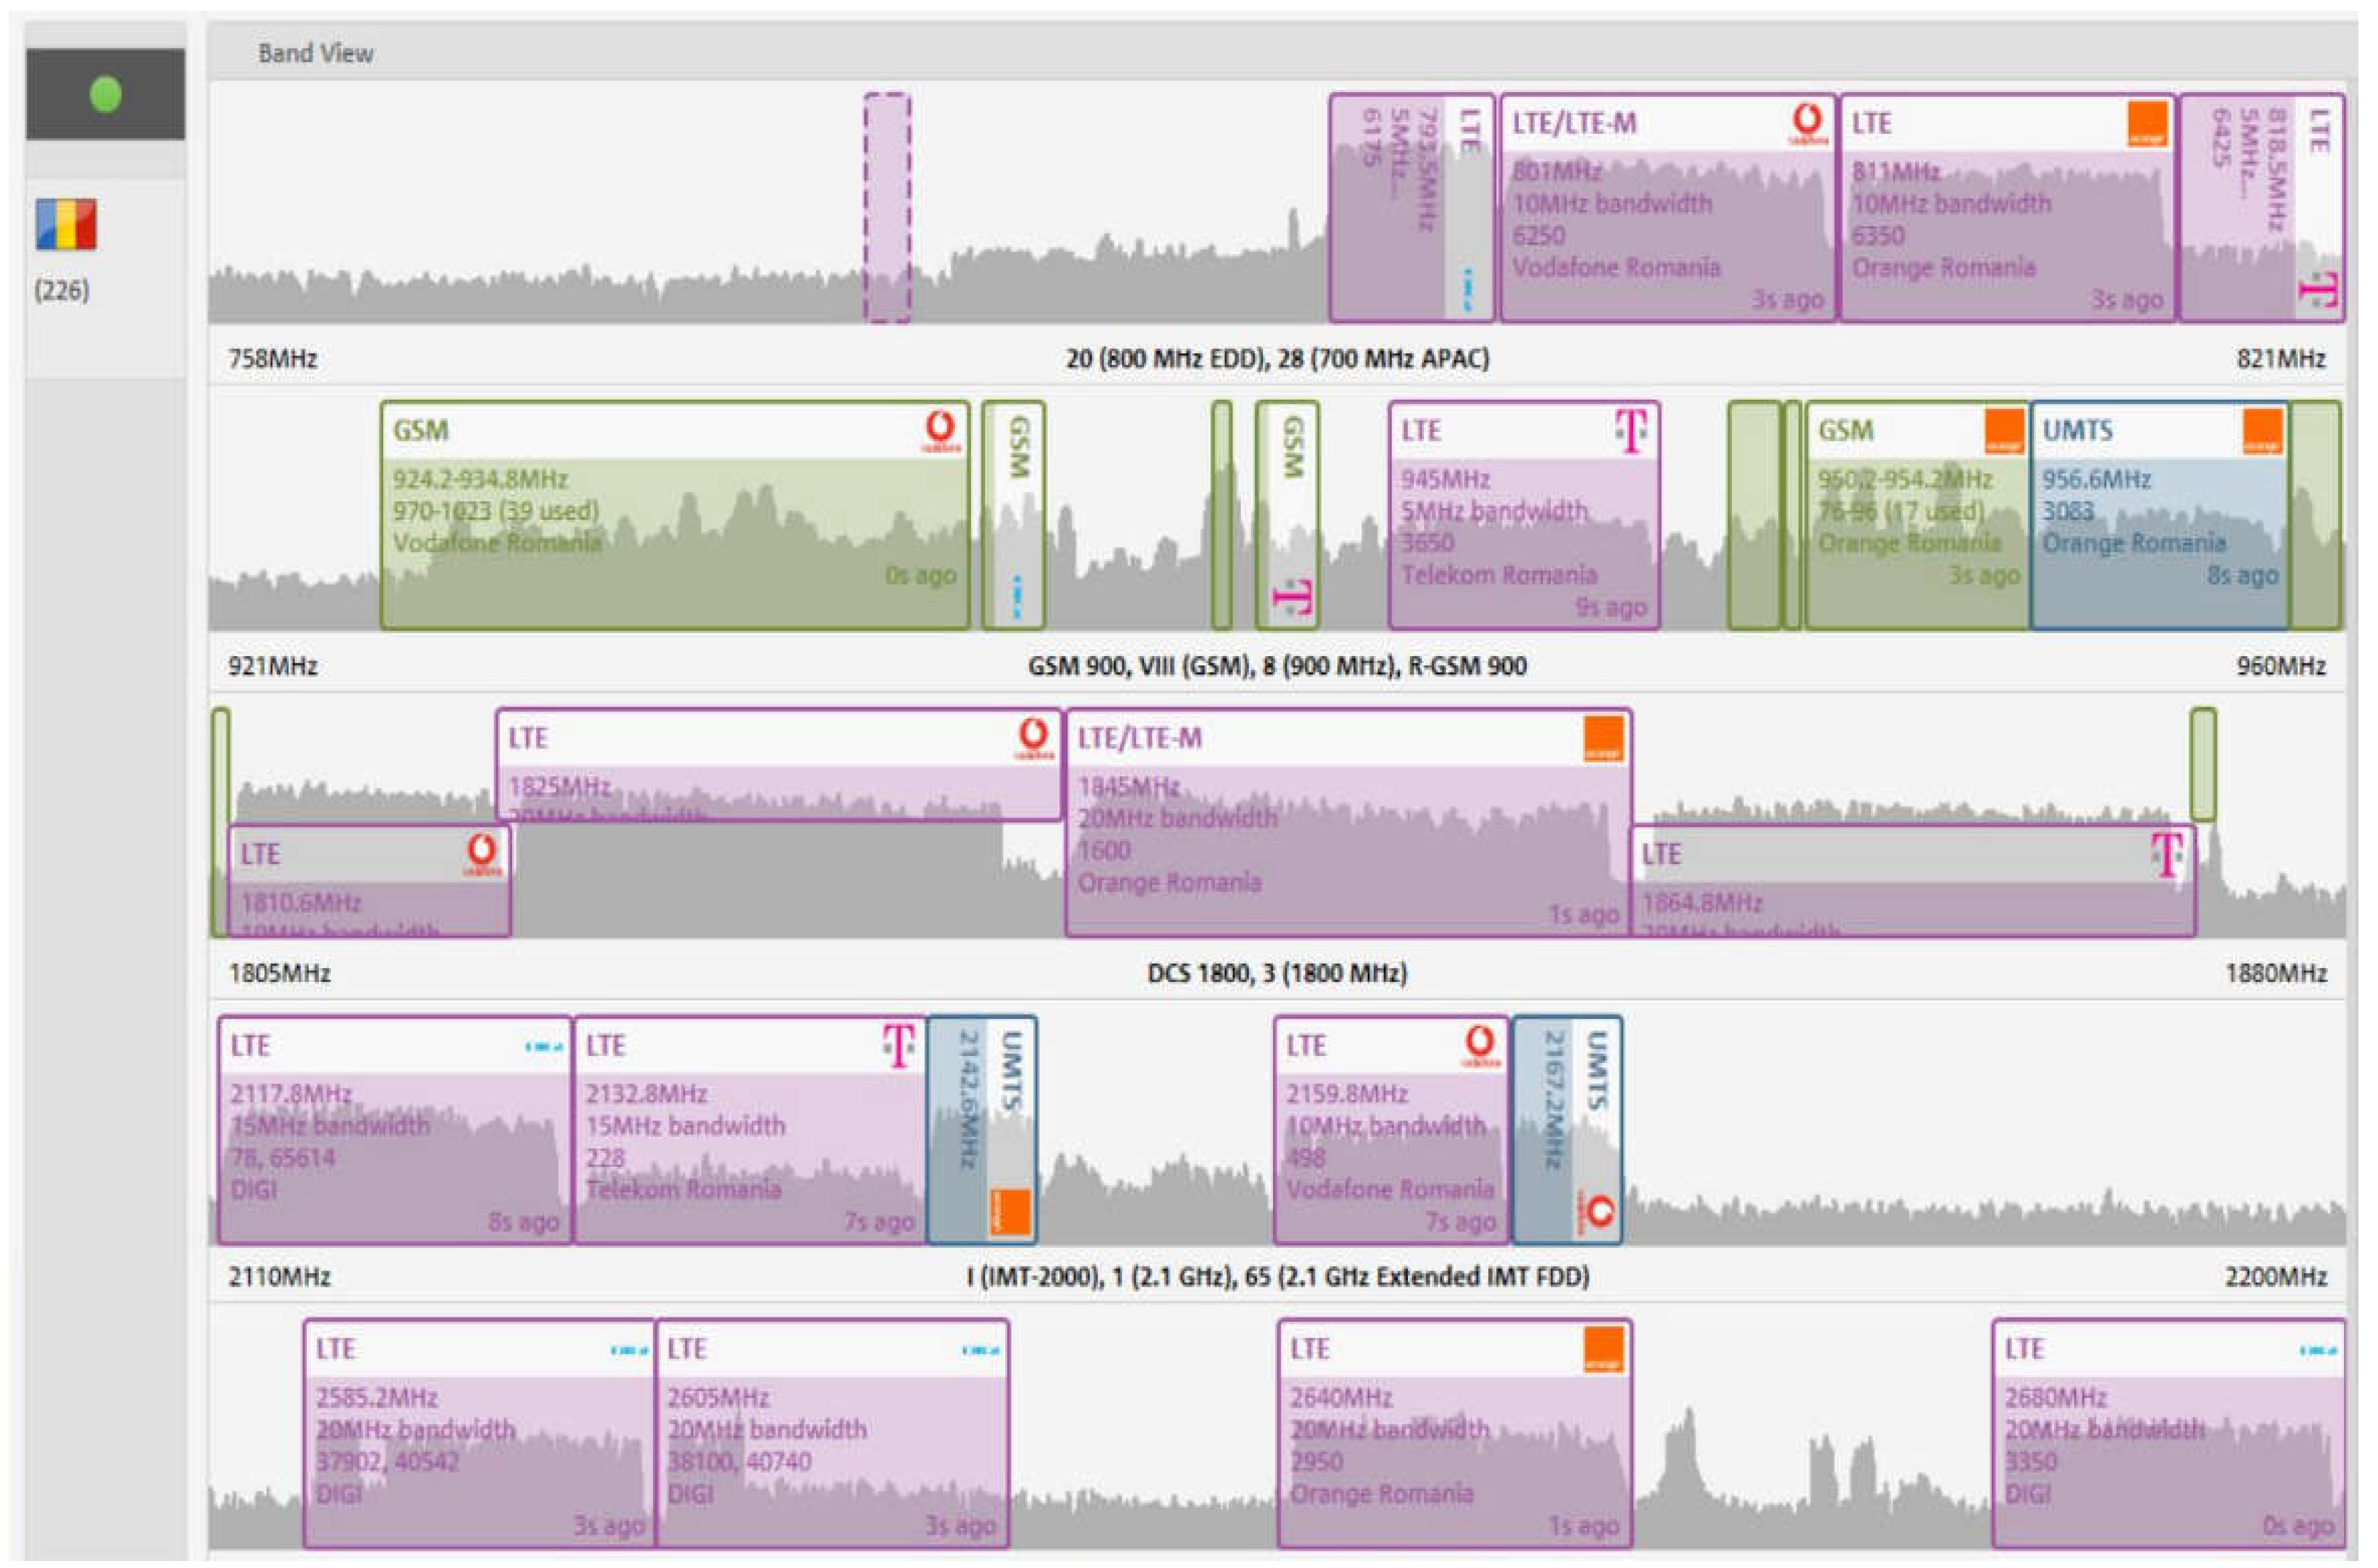
Task: Click the Romania flag icon
Action: (x=66, y=224)
